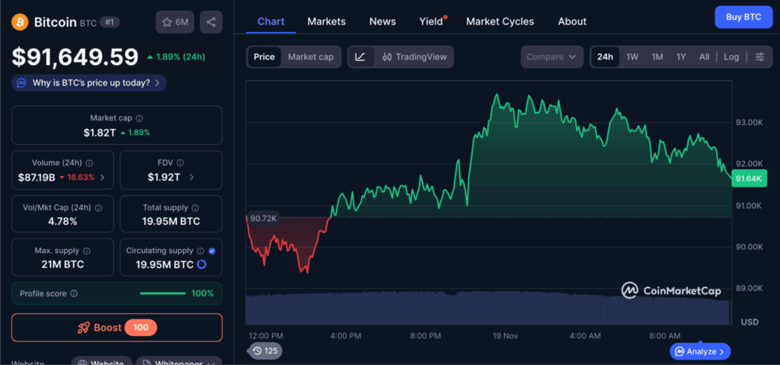Select the 1W time range
Image resolution: width=780 pixels, height=365 pixels.
point(632,57)
